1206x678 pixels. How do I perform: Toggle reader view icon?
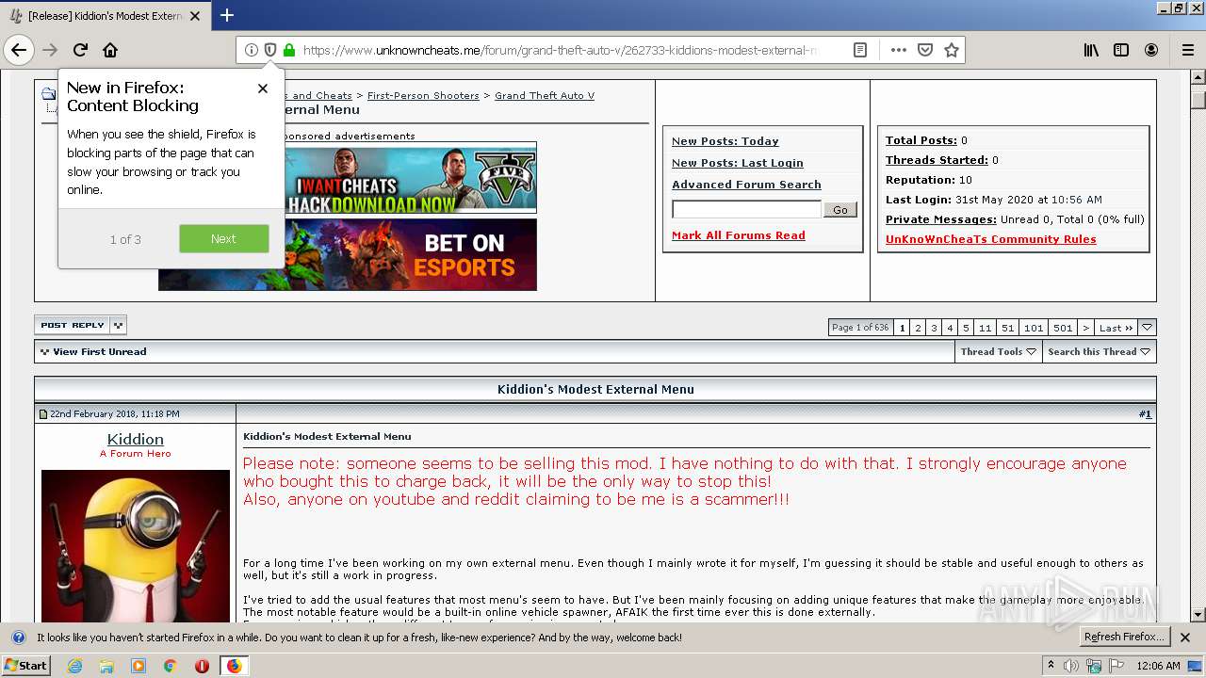coord(860,50)
